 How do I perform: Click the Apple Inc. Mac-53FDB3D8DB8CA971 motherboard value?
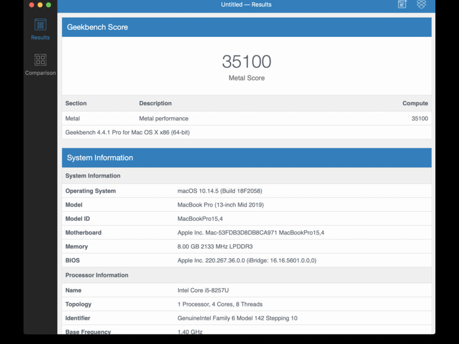[251, 233]
